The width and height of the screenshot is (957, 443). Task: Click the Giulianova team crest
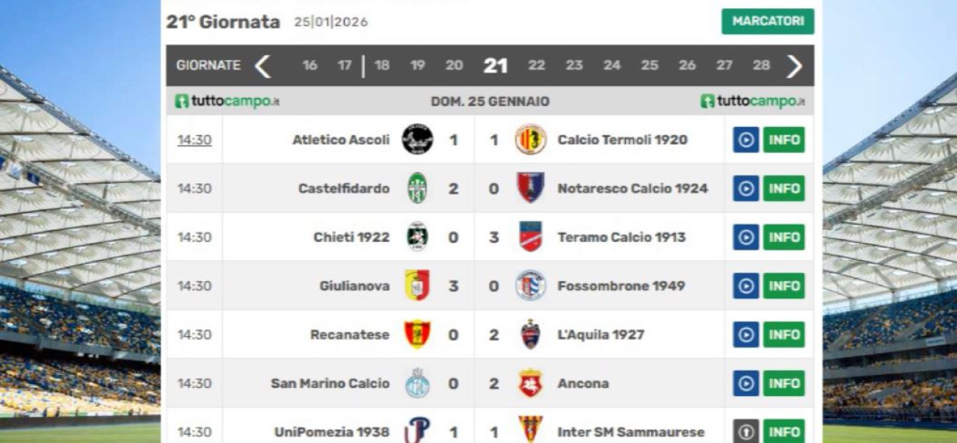417,285
